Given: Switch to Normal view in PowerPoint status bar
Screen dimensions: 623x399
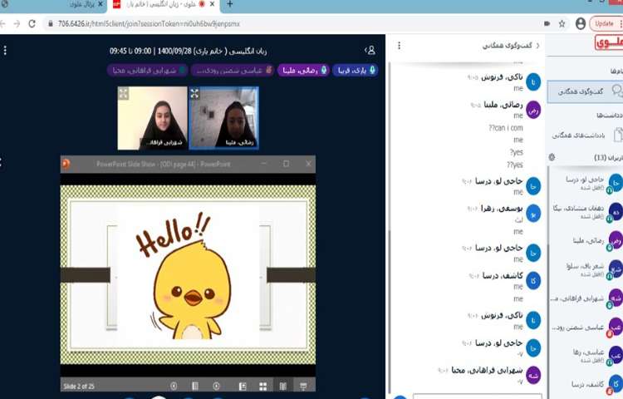Looking at the screenshot, I should click(243, 387).
